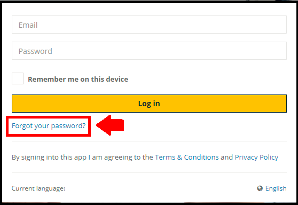This screenshot has height=205, width=298.
Task: Click the divider line below Forgot password
Action: [149, 141]
